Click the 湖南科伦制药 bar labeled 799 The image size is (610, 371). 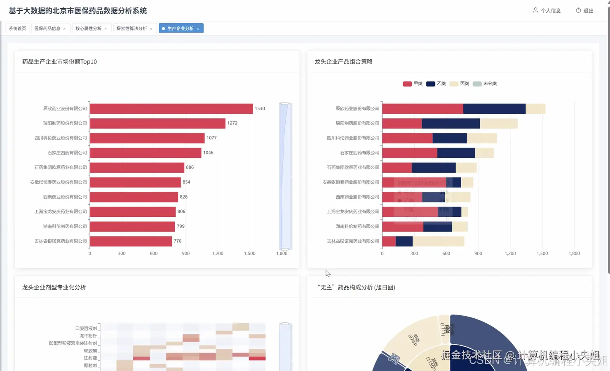[x=132, y=226]
